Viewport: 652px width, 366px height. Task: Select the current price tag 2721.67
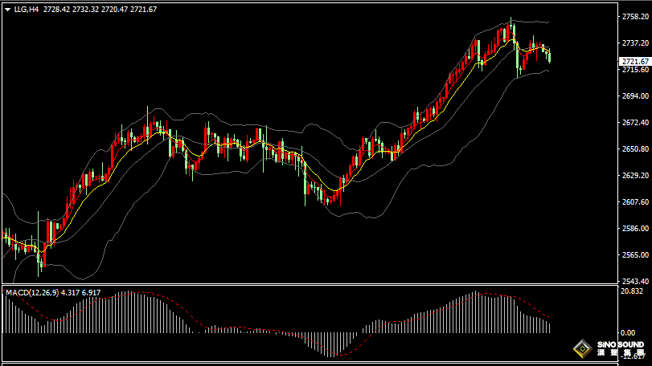(x=635, y=62)
